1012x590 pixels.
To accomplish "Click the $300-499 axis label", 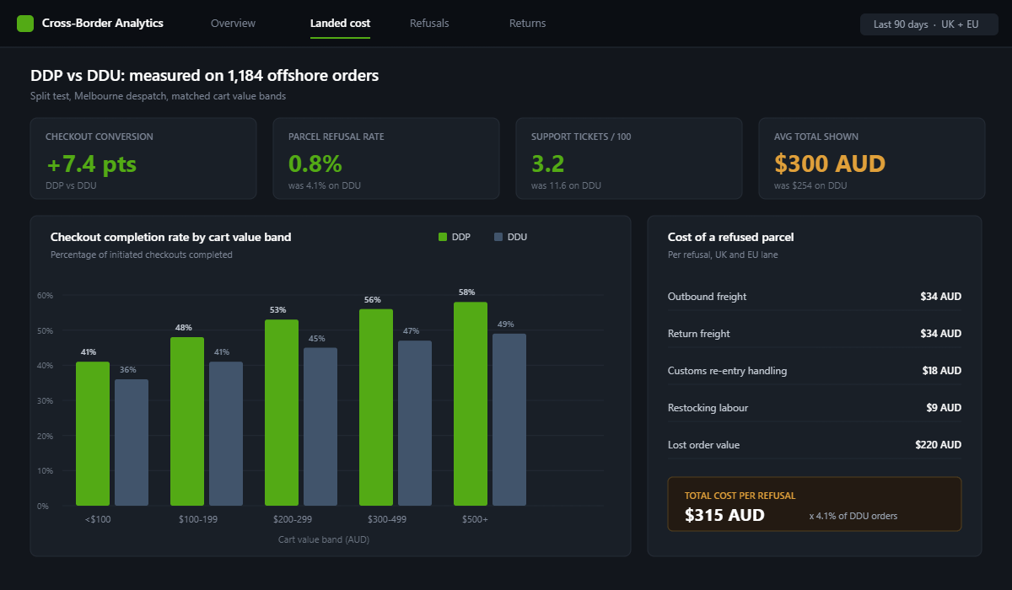I will click(x=387, y=519).
